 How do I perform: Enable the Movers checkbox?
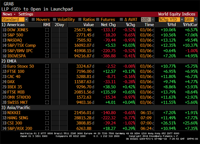click(33, 19)
